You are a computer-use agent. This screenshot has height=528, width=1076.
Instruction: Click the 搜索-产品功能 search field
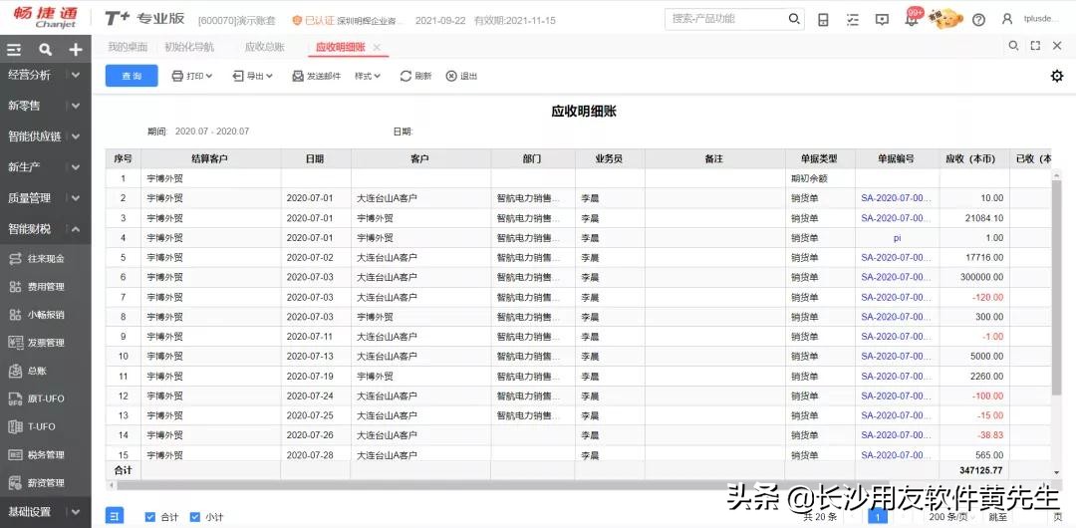click(727, 19)
